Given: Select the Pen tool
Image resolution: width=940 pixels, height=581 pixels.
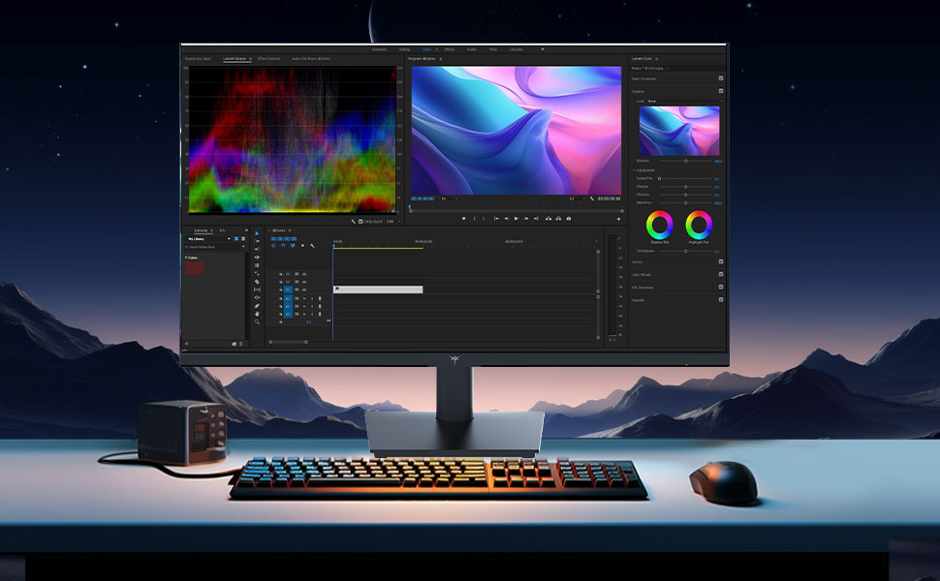Looking at the screenshot, I should (257, 305).
